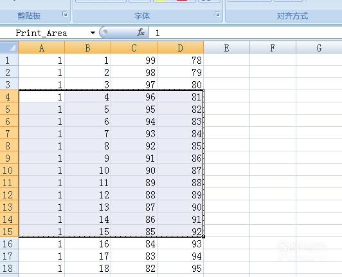Select row 8 header

9,146
